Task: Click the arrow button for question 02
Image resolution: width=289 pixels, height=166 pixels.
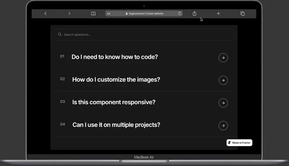Action: [x=223, y=81]
